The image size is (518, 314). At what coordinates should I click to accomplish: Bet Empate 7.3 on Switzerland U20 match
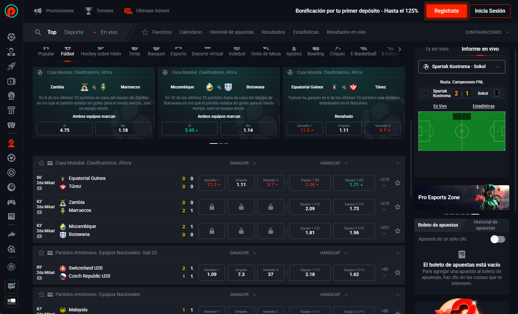[x=241, y=273]
